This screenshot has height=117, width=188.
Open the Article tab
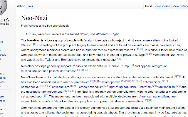click(x=21, y=6)
